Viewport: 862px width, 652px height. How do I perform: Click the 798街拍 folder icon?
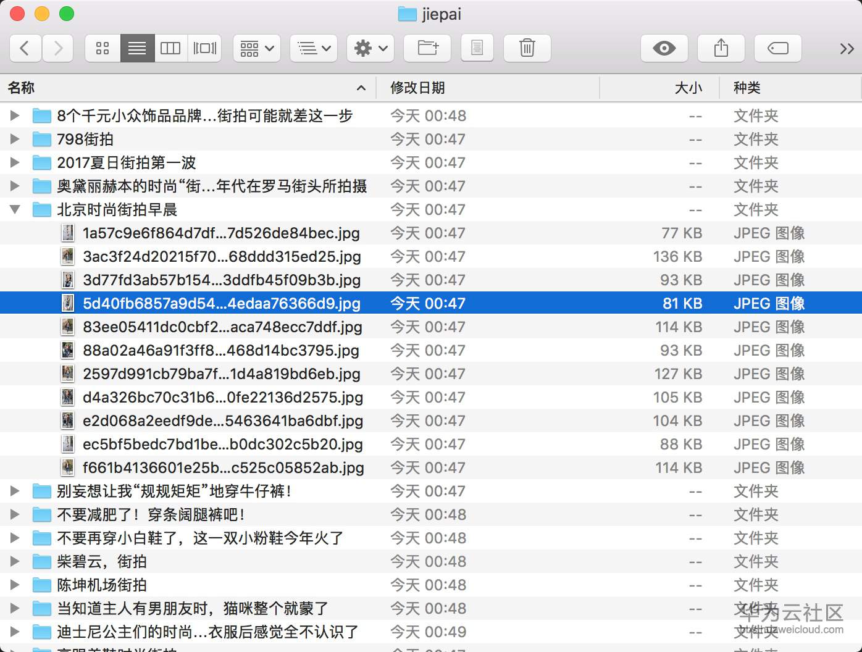41,139
